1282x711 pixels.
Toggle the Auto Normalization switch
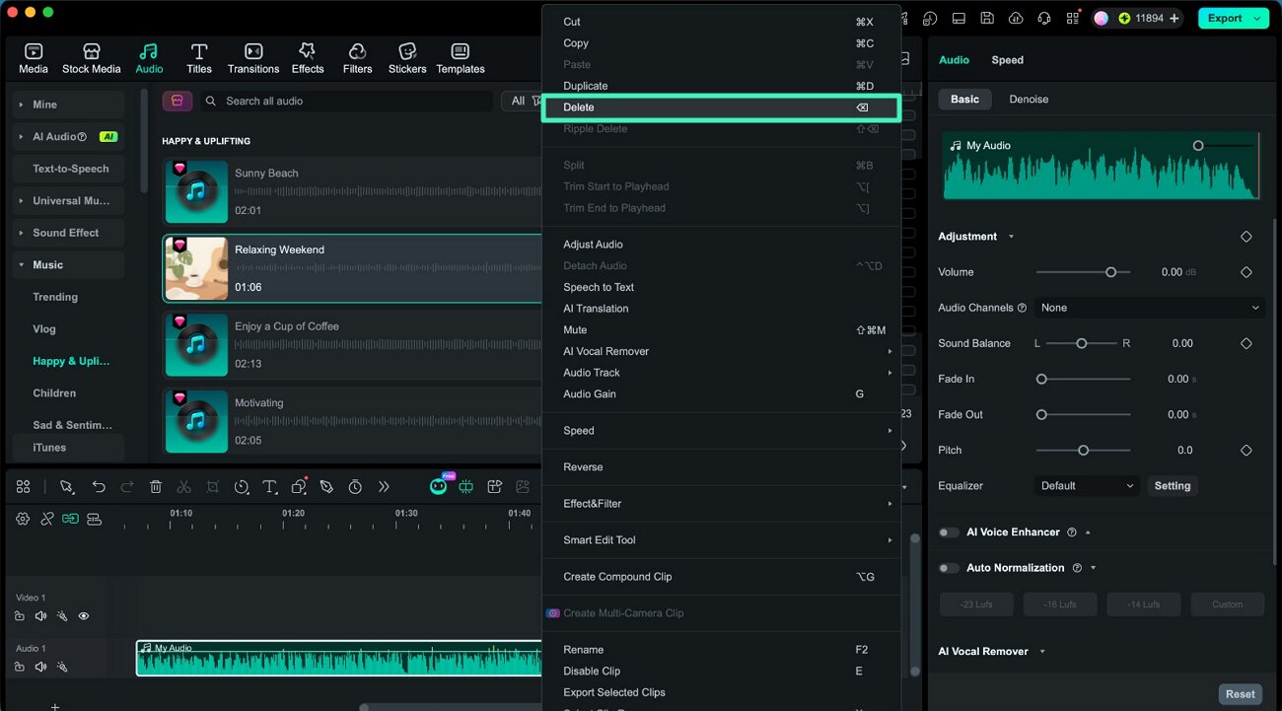[949, 567]
